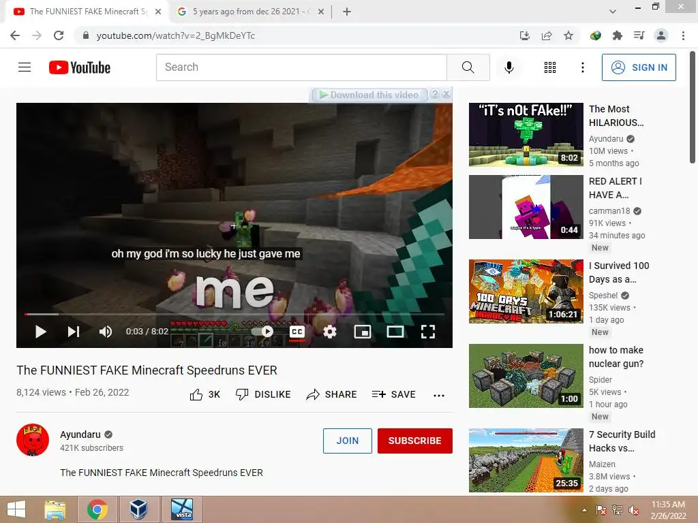Open the Chrome profile avatar

coord(661,35)
